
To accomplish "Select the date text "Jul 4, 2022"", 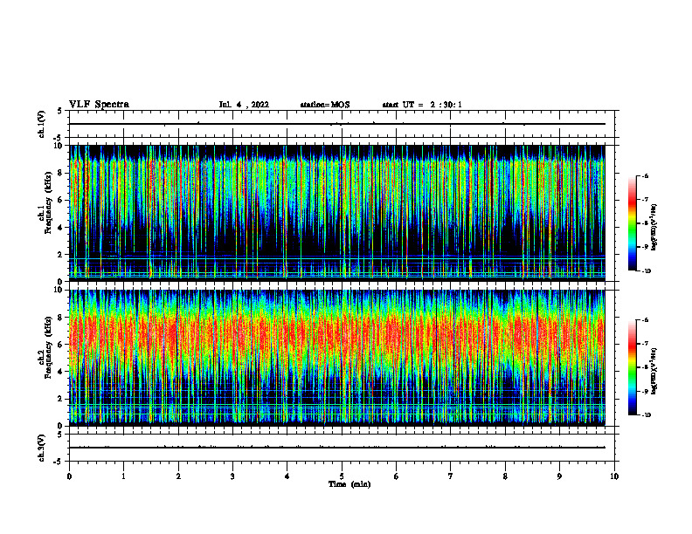I will (x=244, y=105).
